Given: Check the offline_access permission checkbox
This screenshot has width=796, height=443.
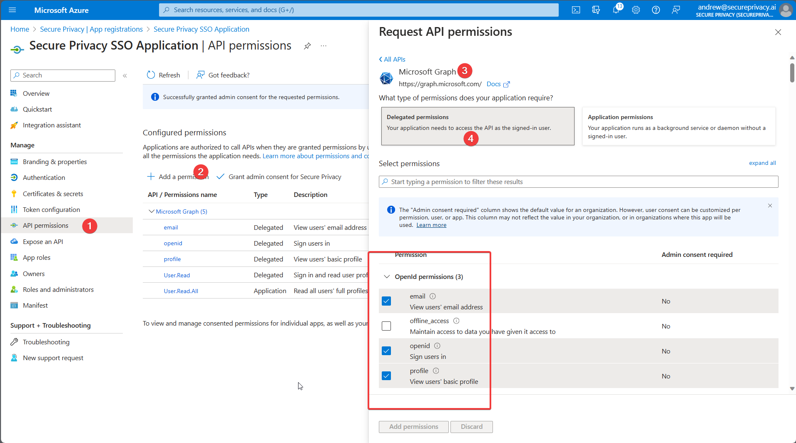Looking at the screenshot, I should pyautogui.click(x=386, y=326).
